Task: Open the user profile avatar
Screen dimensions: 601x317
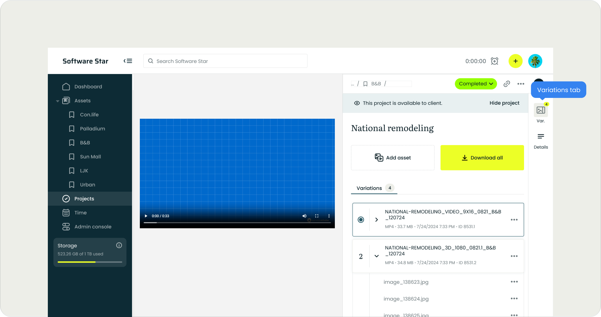Action: pos(535,61)
